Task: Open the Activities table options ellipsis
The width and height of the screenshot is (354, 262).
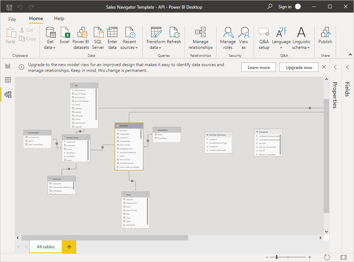Action: 140,125
